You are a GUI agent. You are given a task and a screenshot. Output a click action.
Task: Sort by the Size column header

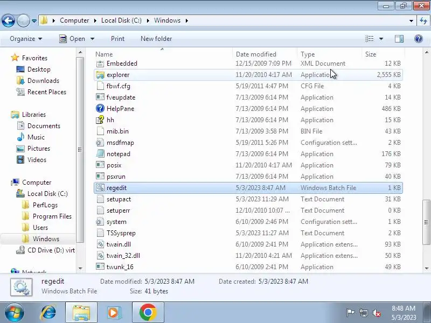click(383, 54)
